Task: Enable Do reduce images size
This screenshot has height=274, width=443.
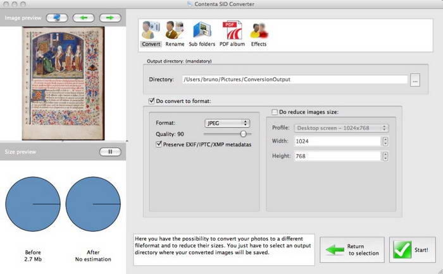Action: click(x=274, y=112)
